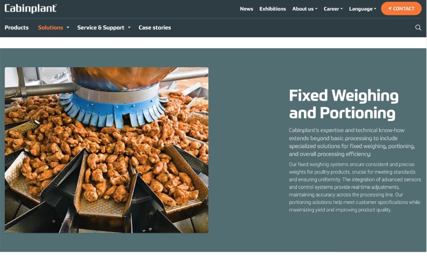Open the Case stories page
This screenshot has height=280, width=427.
click(155, 27)
